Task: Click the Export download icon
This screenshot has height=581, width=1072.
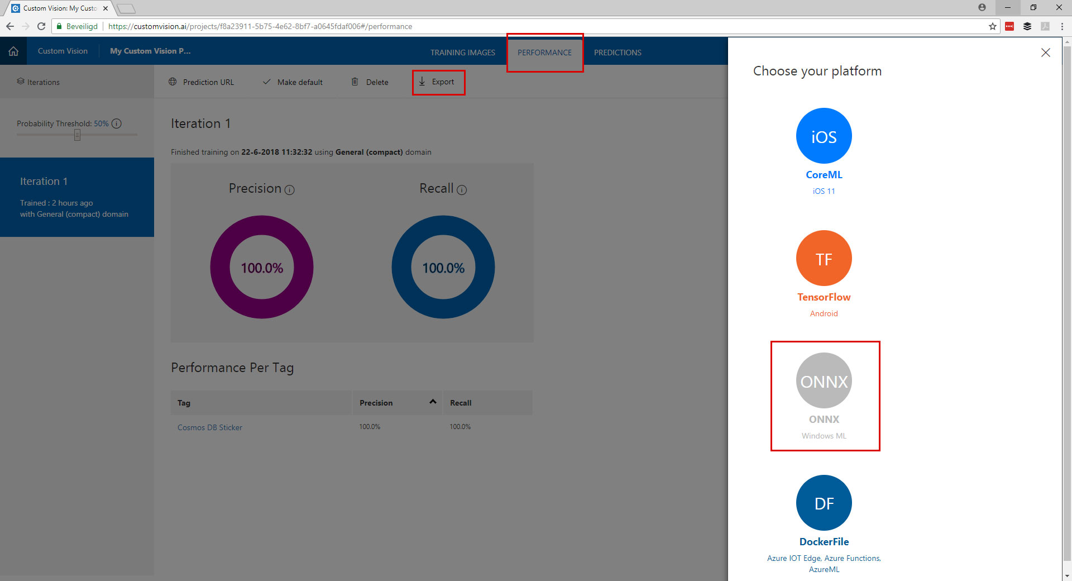Action: (422, 82)
